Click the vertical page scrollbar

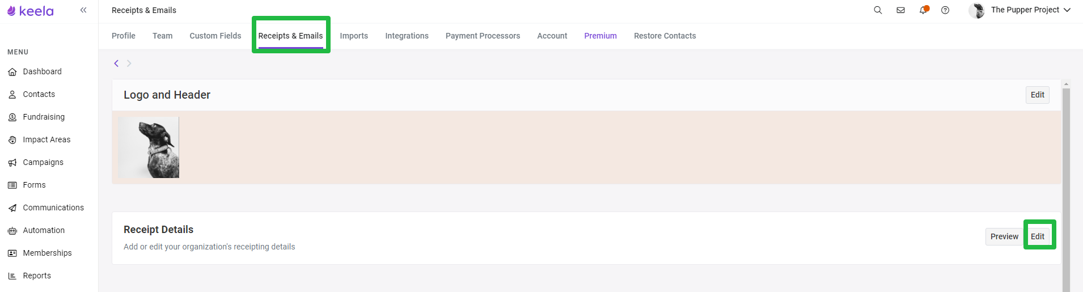[1066, 187]
